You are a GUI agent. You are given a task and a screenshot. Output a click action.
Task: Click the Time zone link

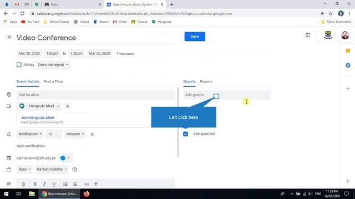[125, 54]
